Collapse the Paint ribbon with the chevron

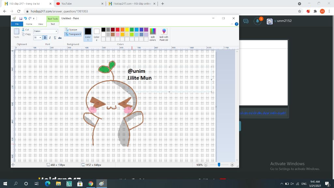click(232, 24)
